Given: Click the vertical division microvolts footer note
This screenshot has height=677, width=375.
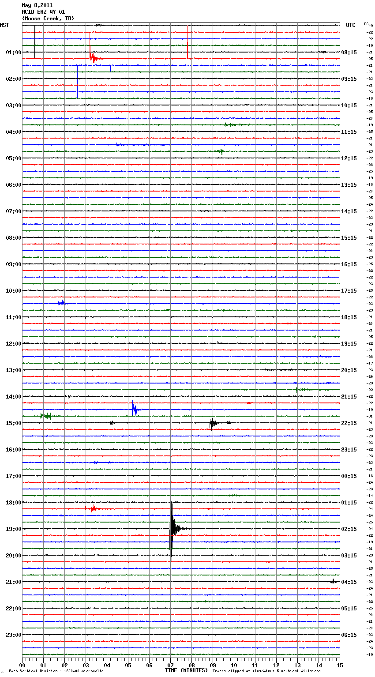Looking at the screenshot, I should point(56,671).
